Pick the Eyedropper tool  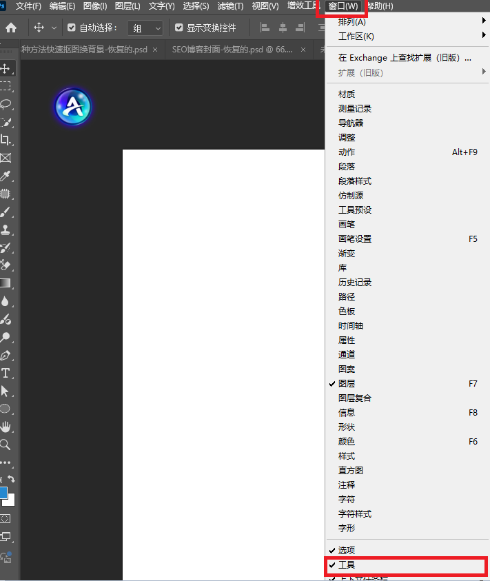pyautogui.click(x=6, y=176)
